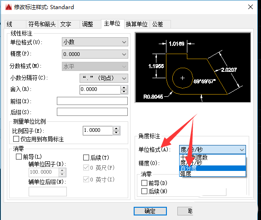Screen dimensions: 261x220
Task: Enable 仅应用到布局标注 checkbox
Action: point(16,139)
